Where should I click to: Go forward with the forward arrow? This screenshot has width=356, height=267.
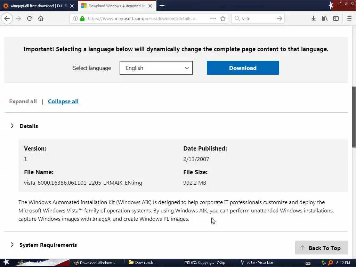19,18
